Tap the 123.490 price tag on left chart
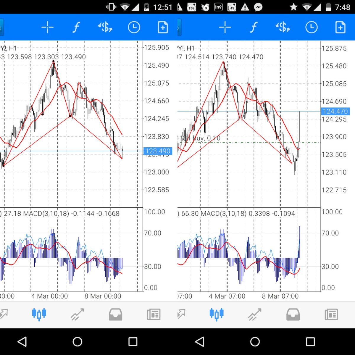Viewport: 355px width, 355px height. point(158,151)
